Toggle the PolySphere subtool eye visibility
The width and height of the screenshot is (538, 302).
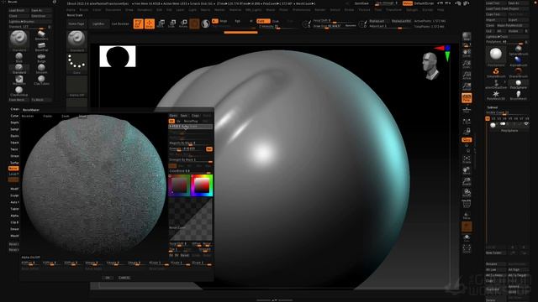tap(526, 123)
